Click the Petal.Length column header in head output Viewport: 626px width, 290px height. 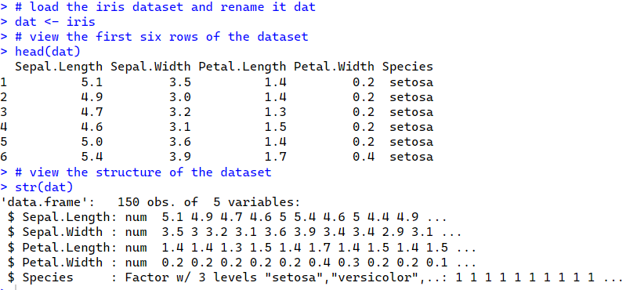(x=242, y=67)
